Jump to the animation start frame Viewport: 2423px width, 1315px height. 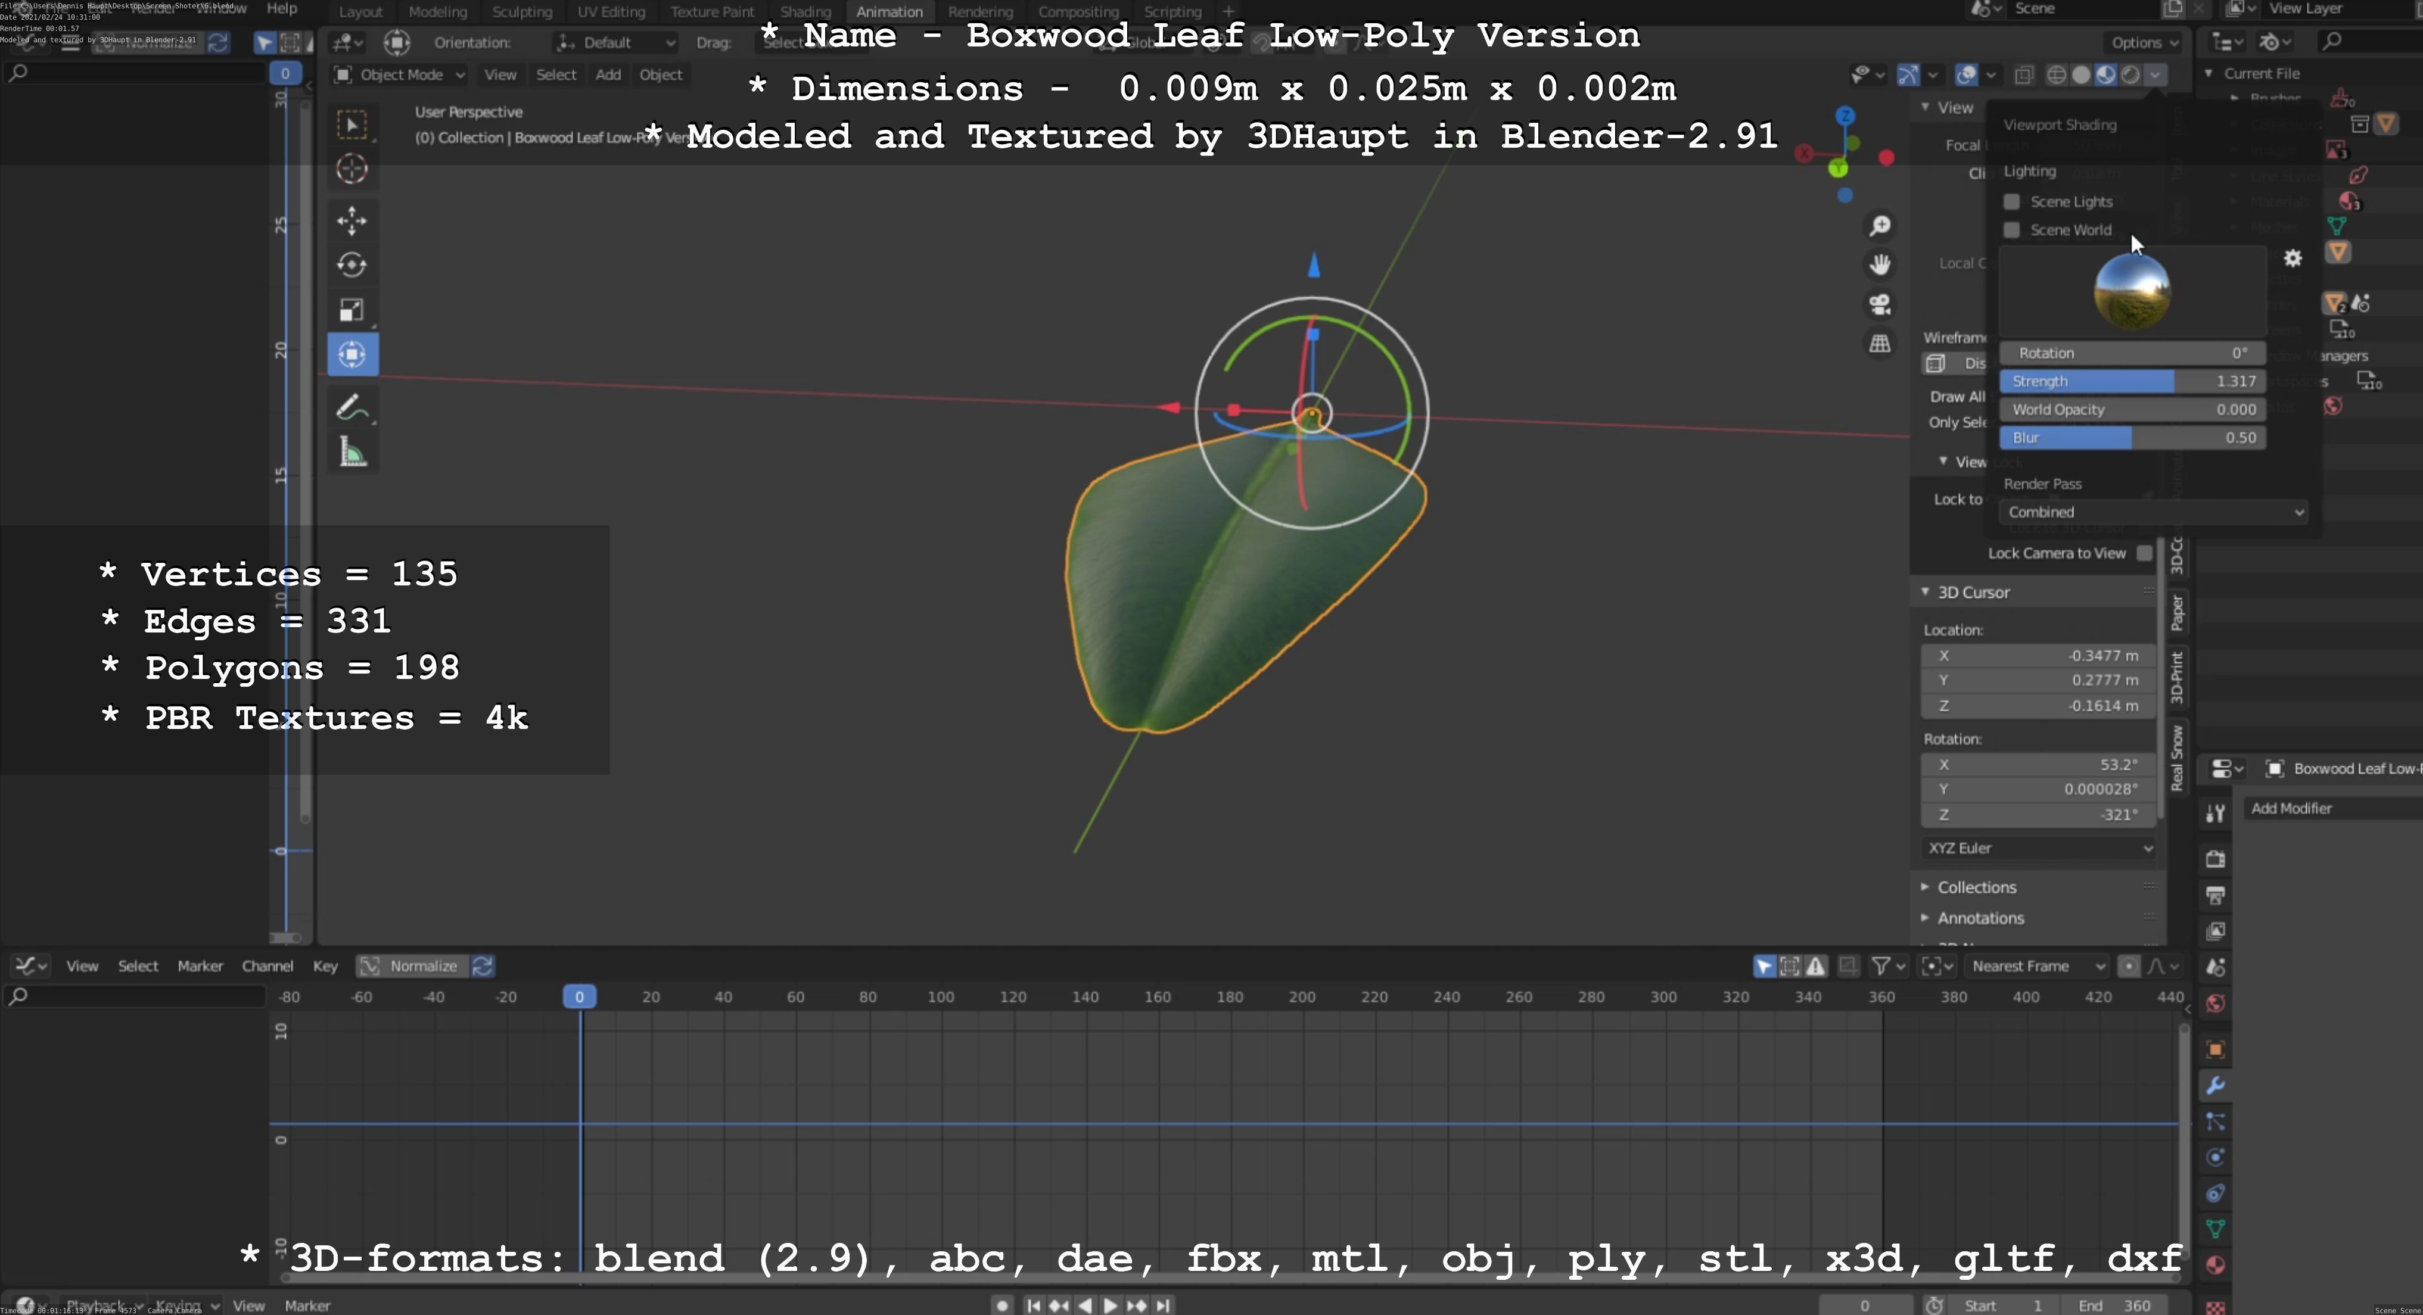pyautogui.click(x=1034, y=1305)
